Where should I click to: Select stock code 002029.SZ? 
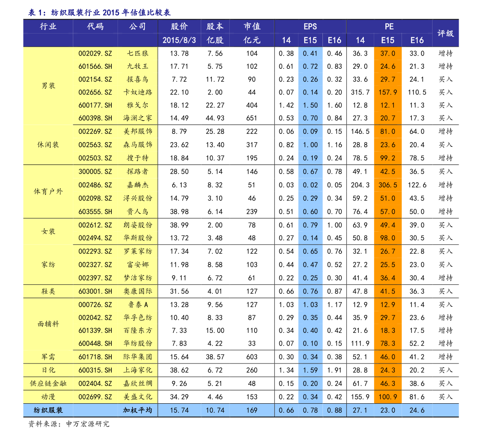click(95, 53)
